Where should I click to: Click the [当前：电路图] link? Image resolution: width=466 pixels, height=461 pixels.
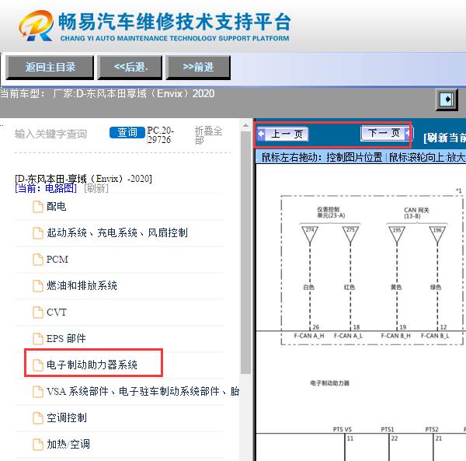click(x=46, y=188)
